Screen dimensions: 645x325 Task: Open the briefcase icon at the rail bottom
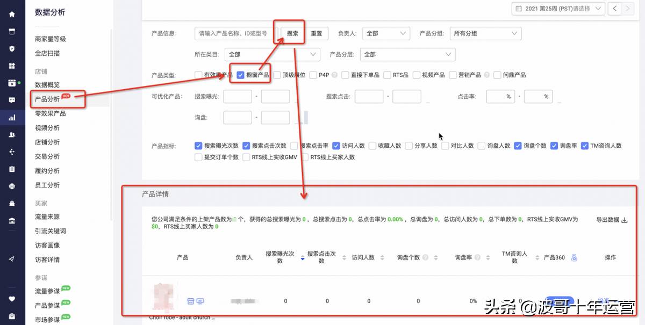click(12, 316)
